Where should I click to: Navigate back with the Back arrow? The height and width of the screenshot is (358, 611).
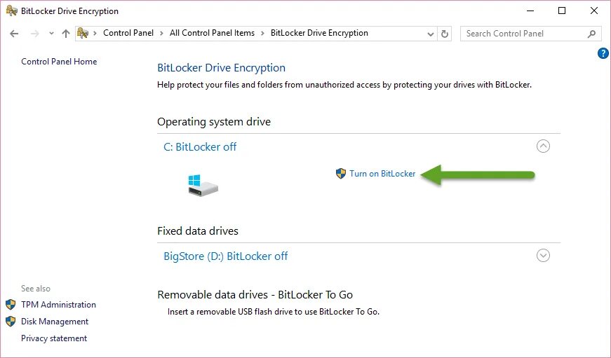tap(15, 34)
